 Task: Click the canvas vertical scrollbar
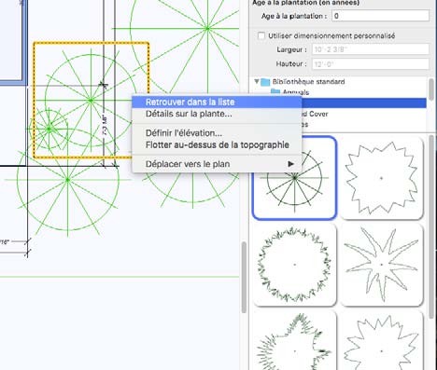pos(244,277)
